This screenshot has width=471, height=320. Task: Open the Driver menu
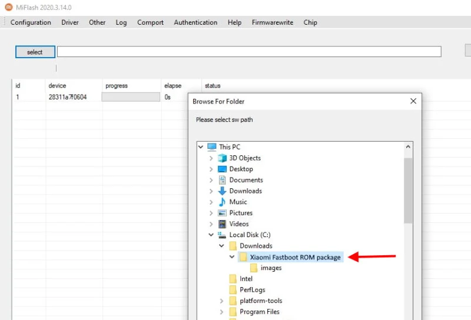70,22
